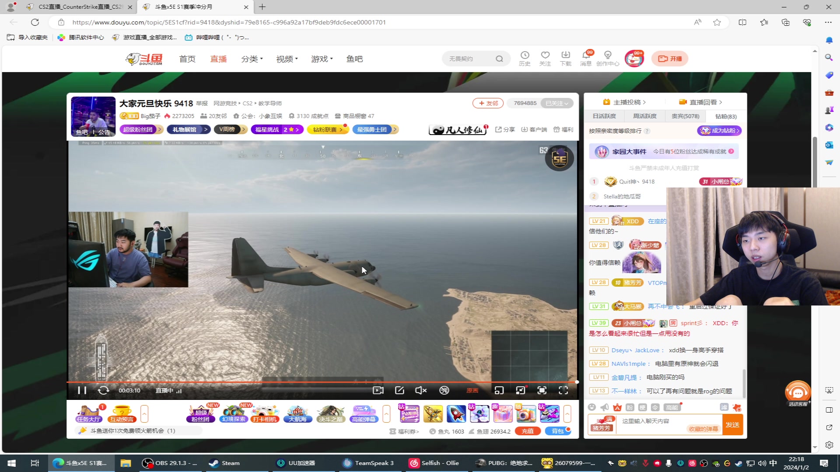Screen dimensions: 840x472
Task: Click the edit/feedback pencil icon in player
Action: tap(399, 390)
